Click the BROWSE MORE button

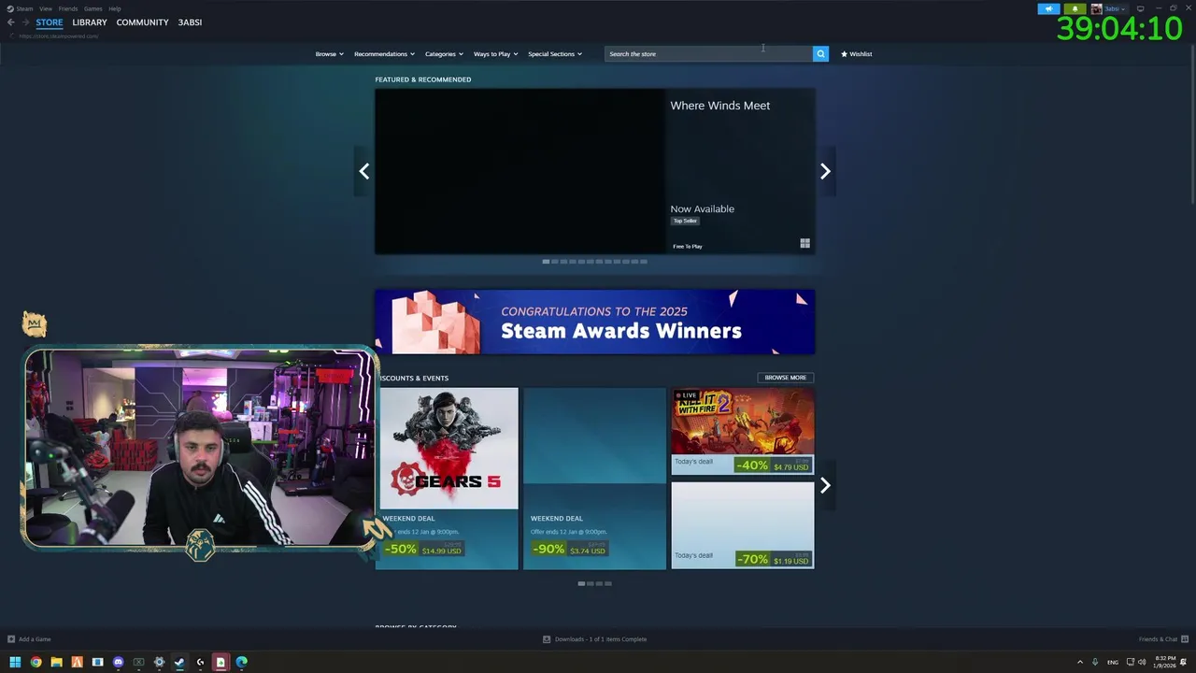785,378
